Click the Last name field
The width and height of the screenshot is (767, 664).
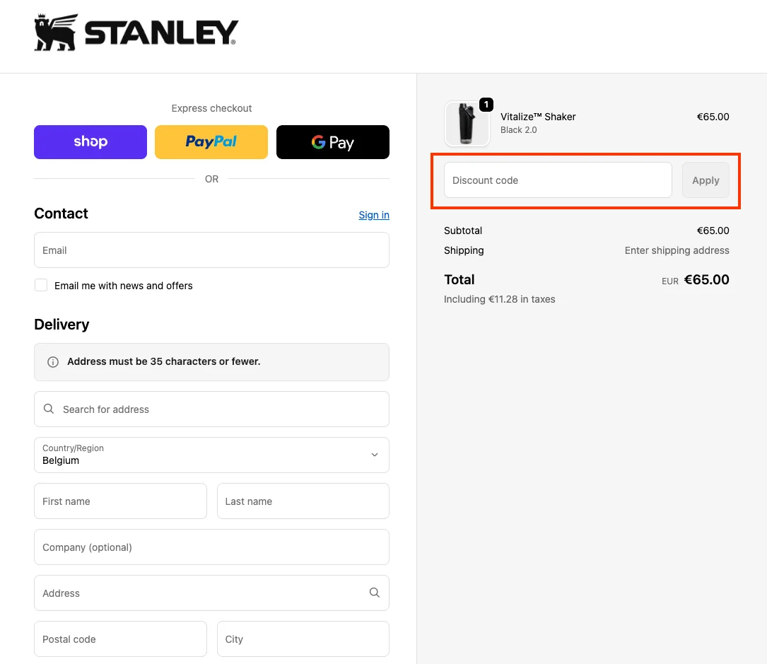(x=303, y=501)
